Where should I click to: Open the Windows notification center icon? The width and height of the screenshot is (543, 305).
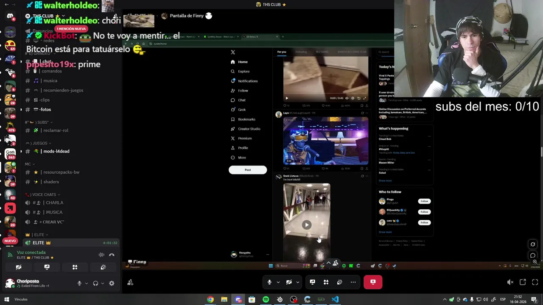click(534, 299)
